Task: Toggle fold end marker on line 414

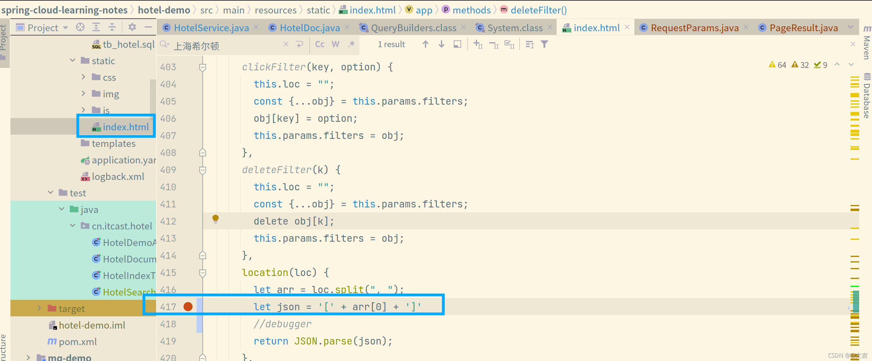Action: [202, 255]
